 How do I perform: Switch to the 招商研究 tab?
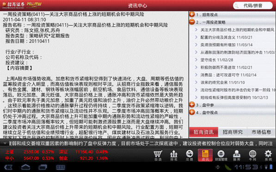(233, 132)
